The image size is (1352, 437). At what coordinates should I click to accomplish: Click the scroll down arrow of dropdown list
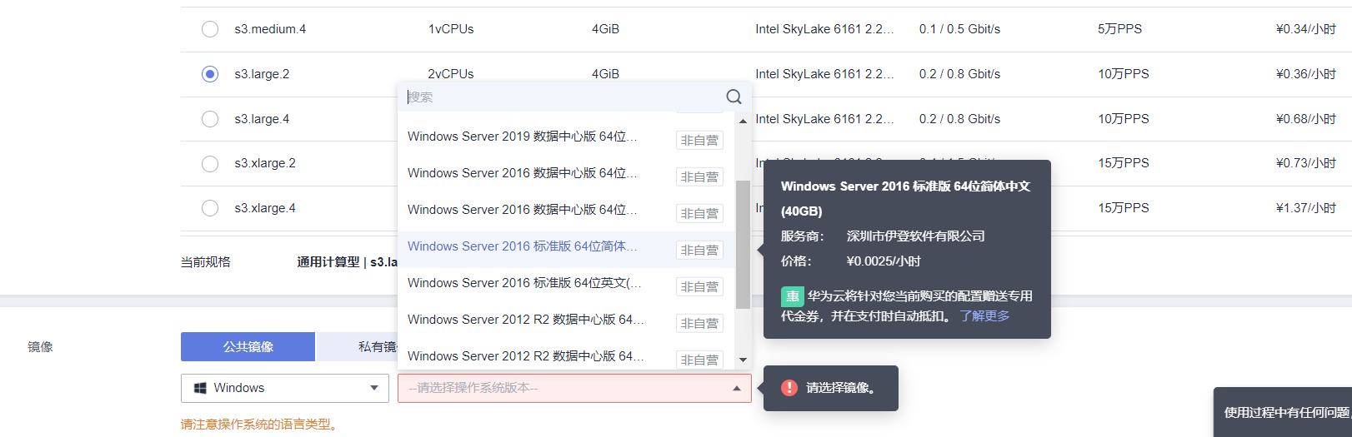(x=743, y=360)
